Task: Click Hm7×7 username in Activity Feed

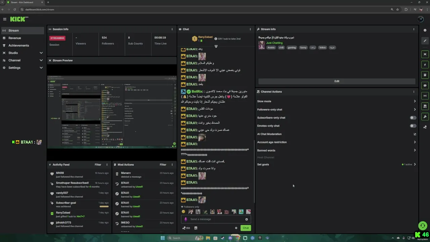Action: point(81,216)
